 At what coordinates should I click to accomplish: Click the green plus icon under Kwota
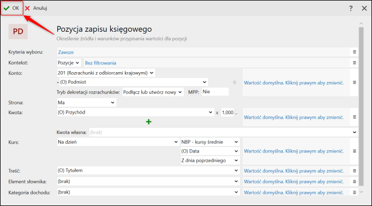coord(149,122)
